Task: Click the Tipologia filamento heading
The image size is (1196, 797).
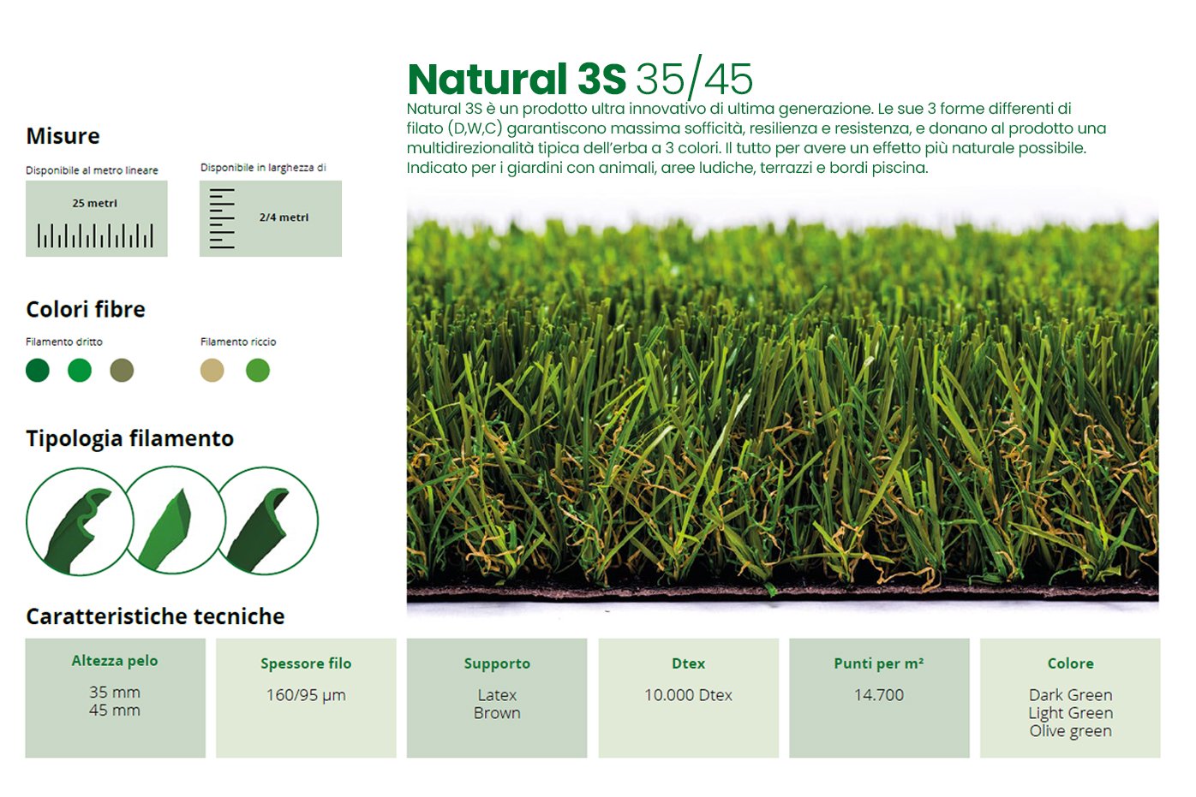Action: (129, 438)
